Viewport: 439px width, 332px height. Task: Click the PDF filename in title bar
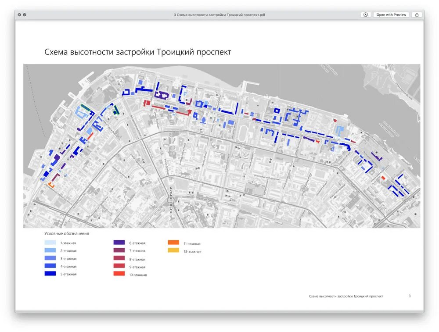coord(219,15)
